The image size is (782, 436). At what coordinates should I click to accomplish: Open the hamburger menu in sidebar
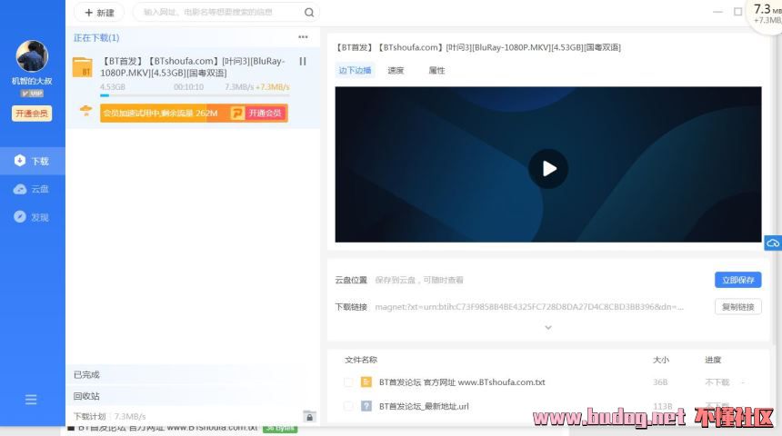31,400
